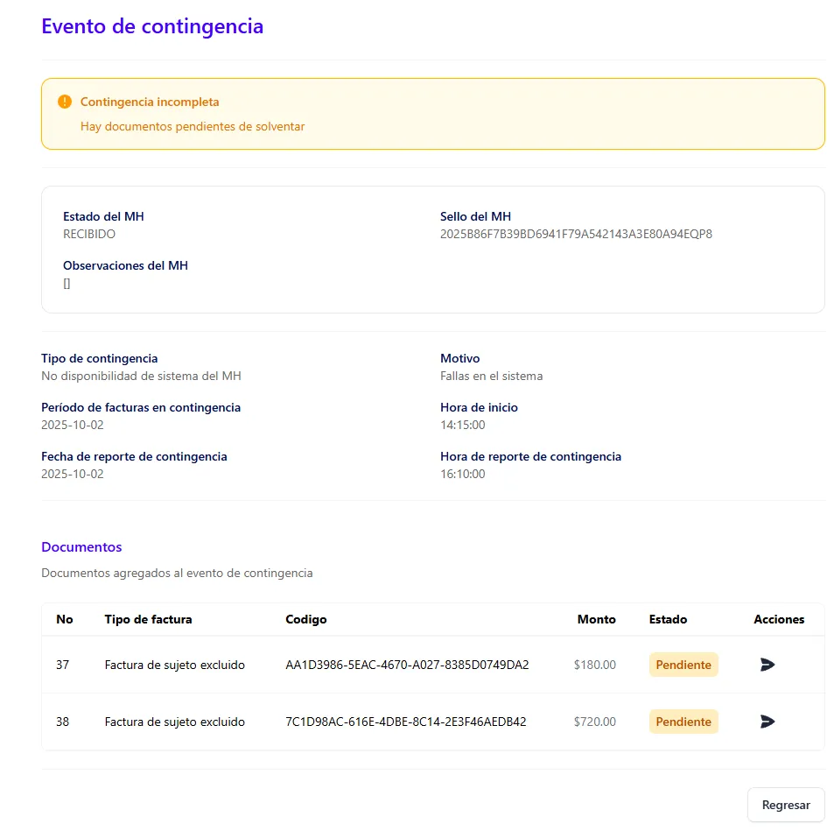Image resolution: width=834 pixels, height=831 pixels.
Task: Click the Observaciones del MH bracket value
Action: coord(67,283)
